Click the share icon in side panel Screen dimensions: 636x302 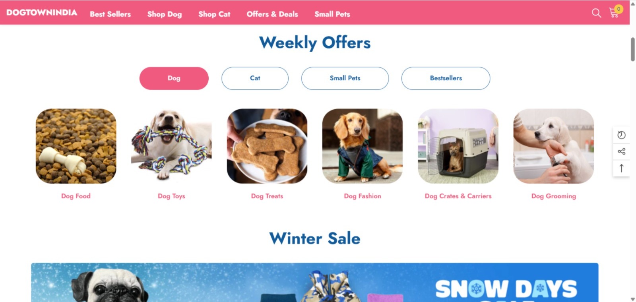[x=621, y=151]
